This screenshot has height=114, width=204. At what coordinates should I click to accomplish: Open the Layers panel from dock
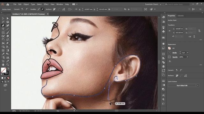coord(164,66)
